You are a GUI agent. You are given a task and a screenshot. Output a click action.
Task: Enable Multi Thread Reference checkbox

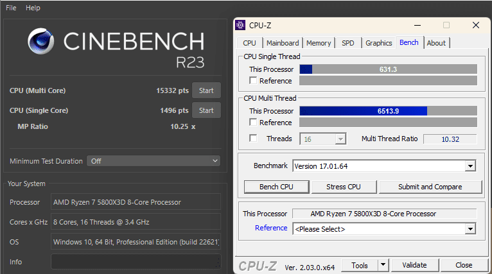(x=253, y=123)
